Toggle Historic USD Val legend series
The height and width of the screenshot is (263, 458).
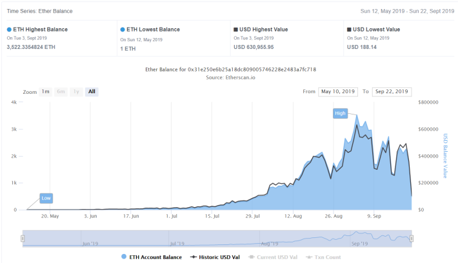215,257
